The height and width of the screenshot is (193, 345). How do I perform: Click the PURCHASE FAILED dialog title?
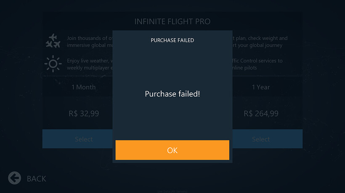pyautogui.click(x=172, y=40)
